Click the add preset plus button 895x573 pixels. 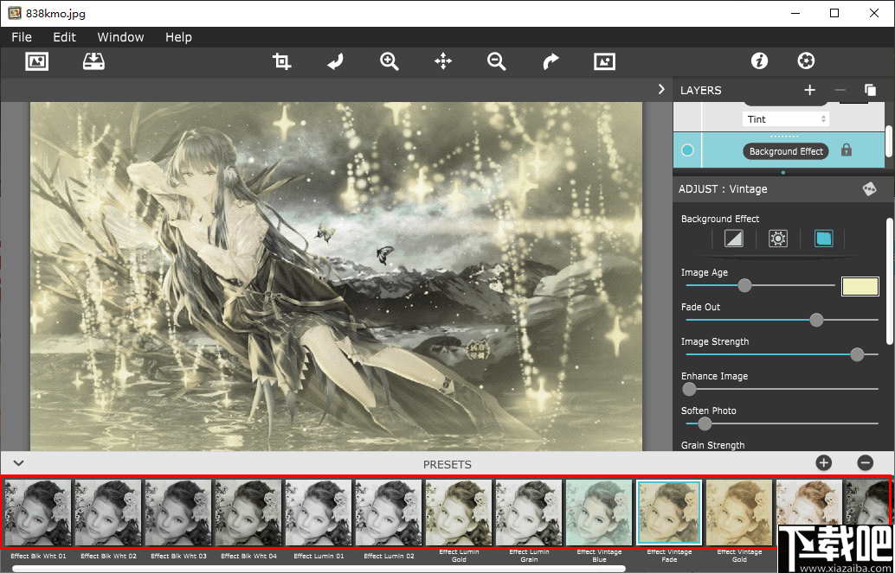click(x=823, y=463)
